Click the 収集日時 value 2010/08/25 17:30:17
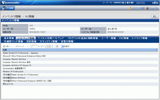The height and width of the screenshot is (100, 160). click(x=38, y=32)
